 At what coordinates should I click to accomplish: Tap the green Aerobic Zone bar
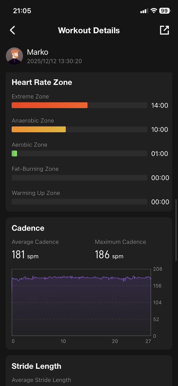14,154
